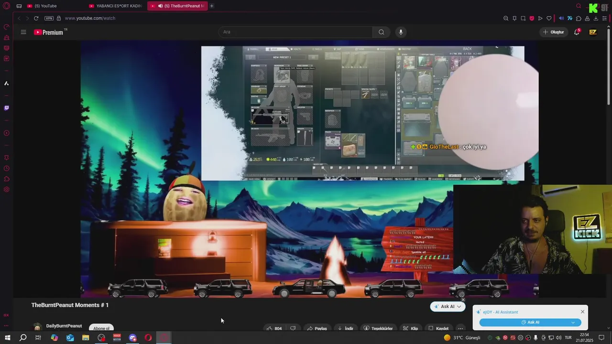Open the extensions cube icon
Image resolution: width=612 pixels, height=344 pixels.
click(579, 18)
